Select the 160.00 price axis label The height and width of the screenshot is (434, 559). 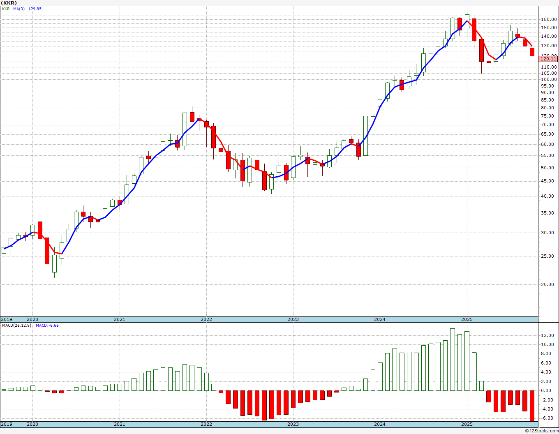click(548, 19)
